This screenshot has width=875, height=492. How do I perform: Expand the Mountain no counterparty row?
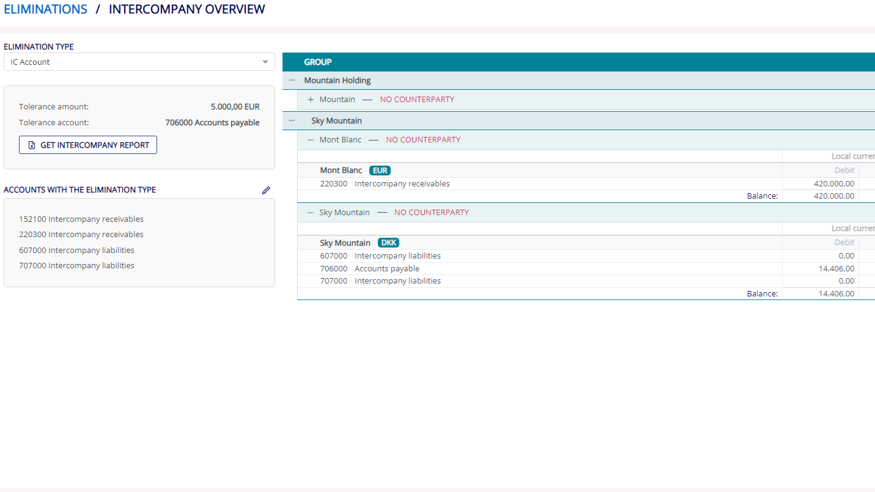pyautogui.click(x=311, y=100)
